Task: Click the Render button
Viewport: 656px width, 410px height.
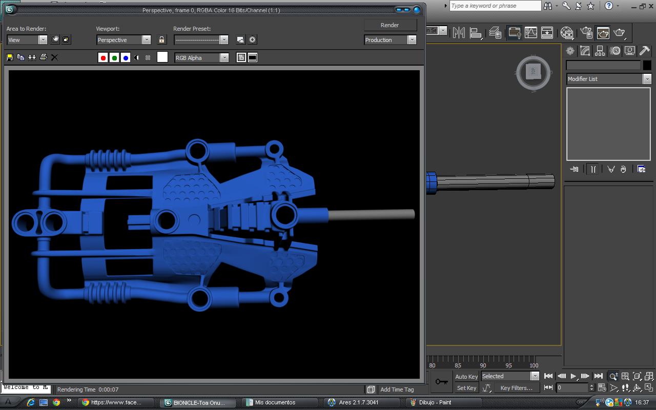Action: coord(389,25)
